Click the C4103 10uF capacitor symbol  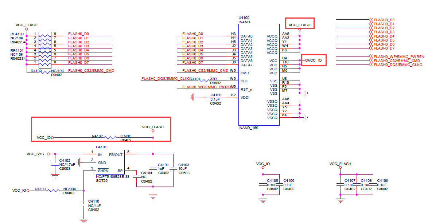(173, 169)
